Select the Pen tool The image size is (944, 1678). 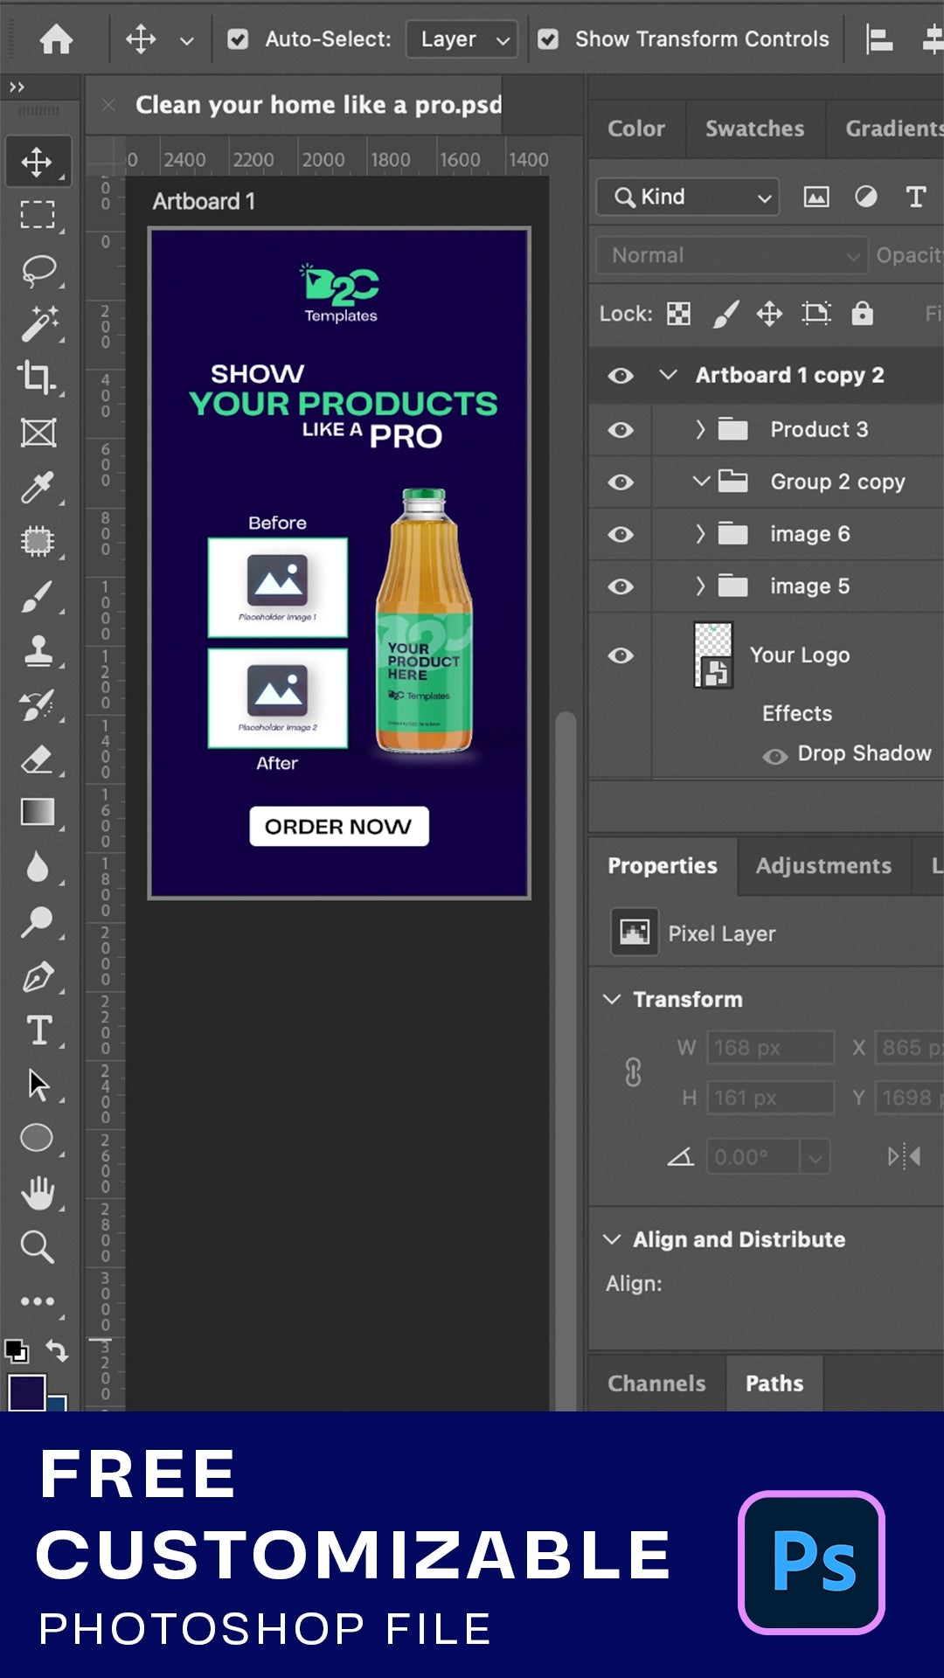tap(38, 976)
